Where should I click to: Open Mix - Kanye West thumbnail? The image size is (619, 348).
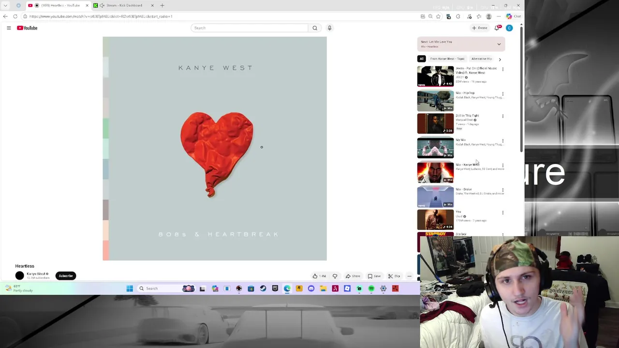coord(435,173)
